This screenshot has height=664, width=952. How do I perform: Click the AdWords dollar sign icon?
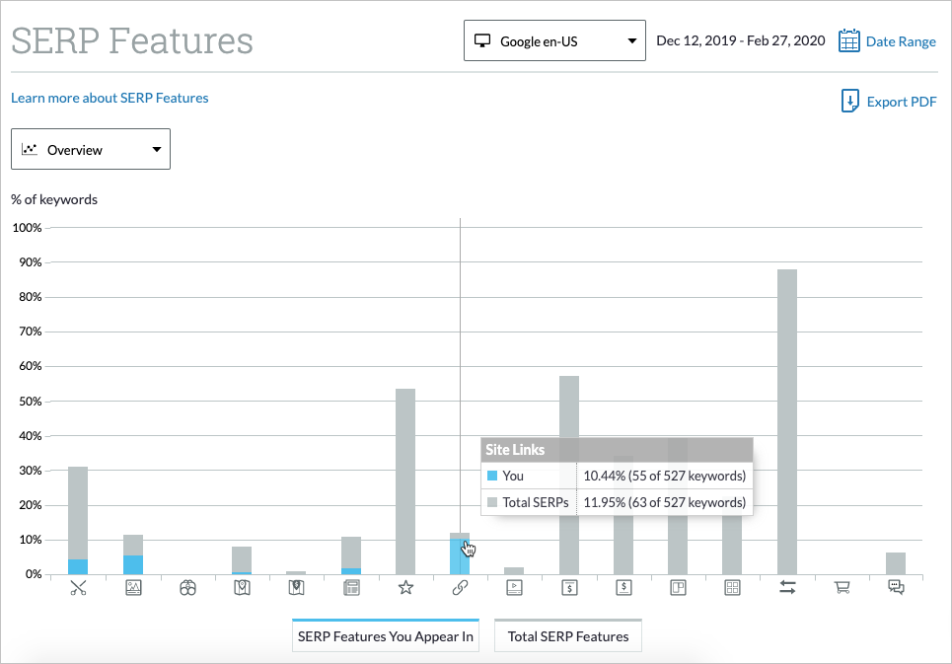click(x=569, y=587)
